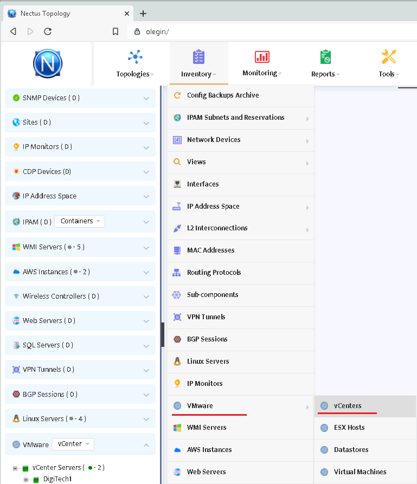Click the ESX Hosts submenu icon
This screenshot has width=417, height=484.
(324, 428)
